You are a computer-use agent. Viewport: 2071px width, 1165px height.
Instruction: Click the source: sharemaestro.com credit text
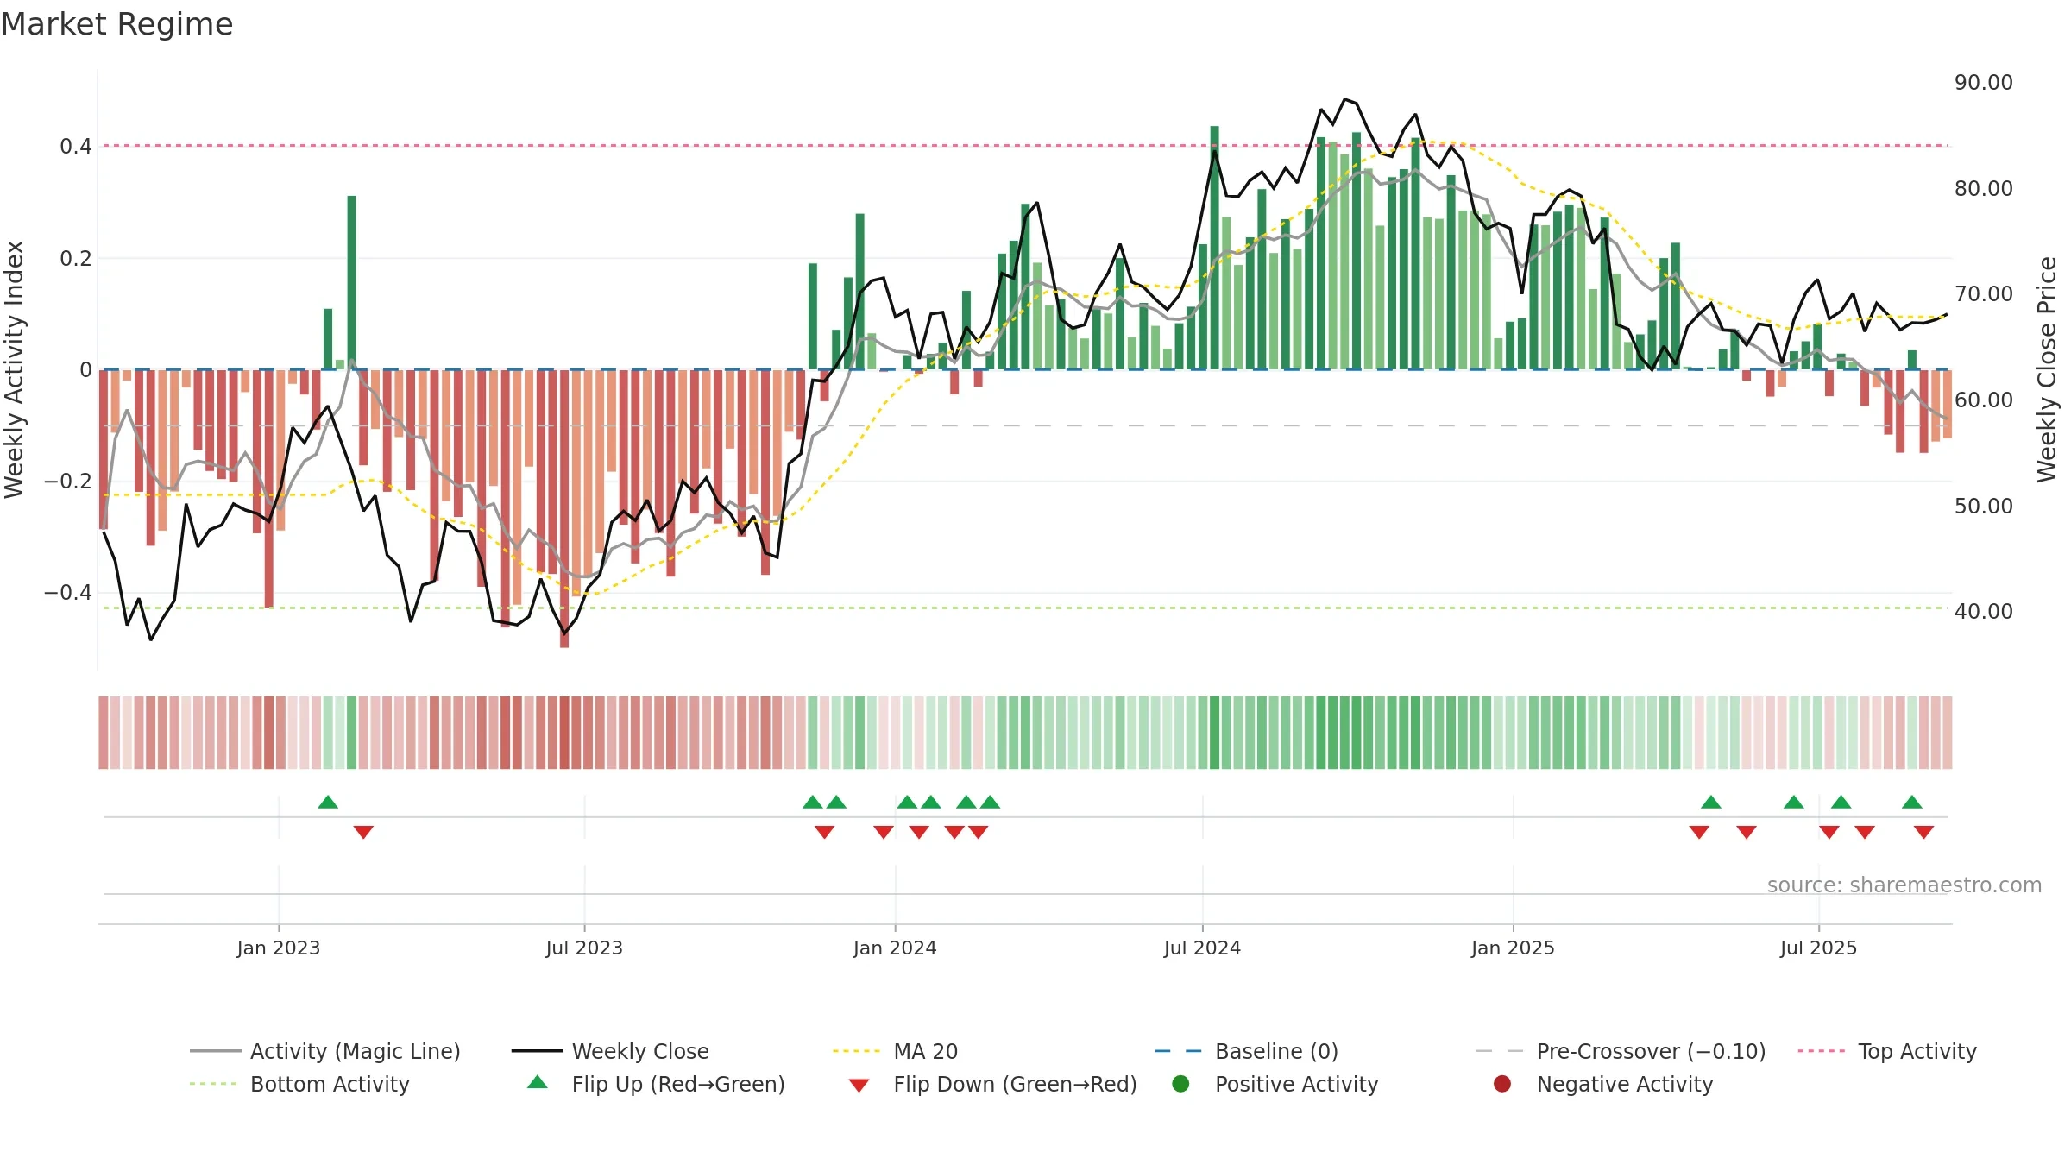point(1904,885)
